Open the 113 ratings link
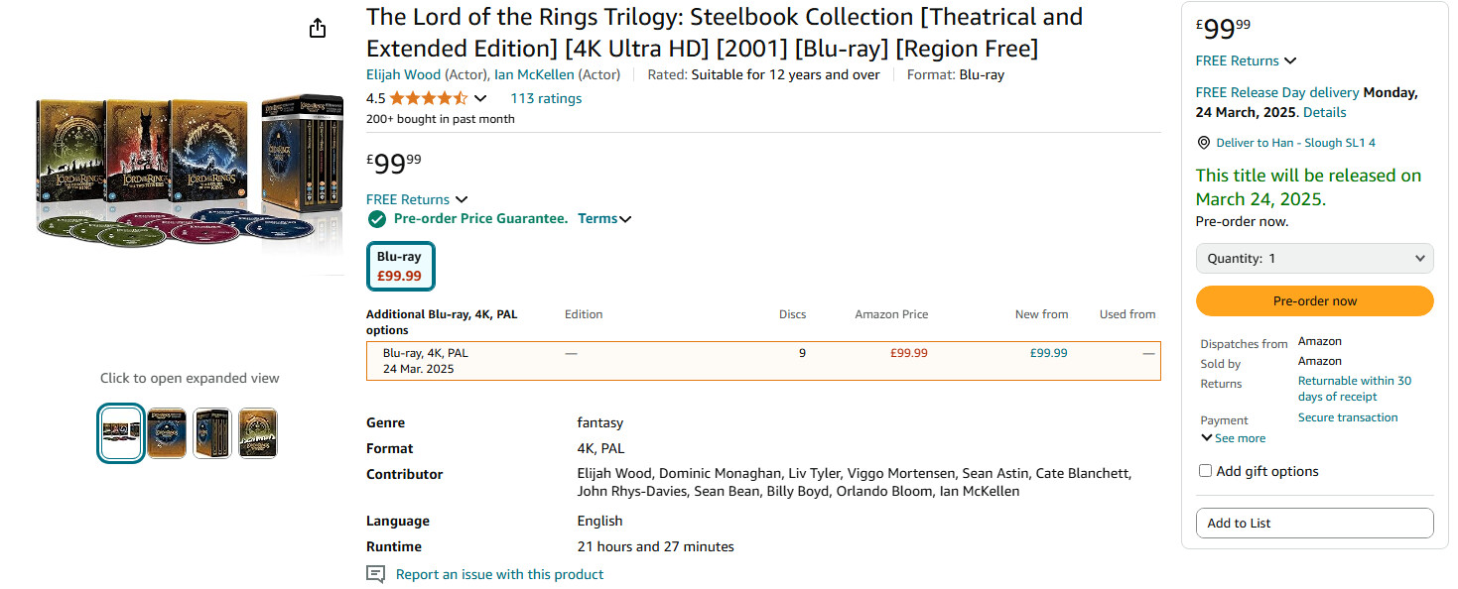The height and width of the screenshot is (589, 1458). [546, 98]
